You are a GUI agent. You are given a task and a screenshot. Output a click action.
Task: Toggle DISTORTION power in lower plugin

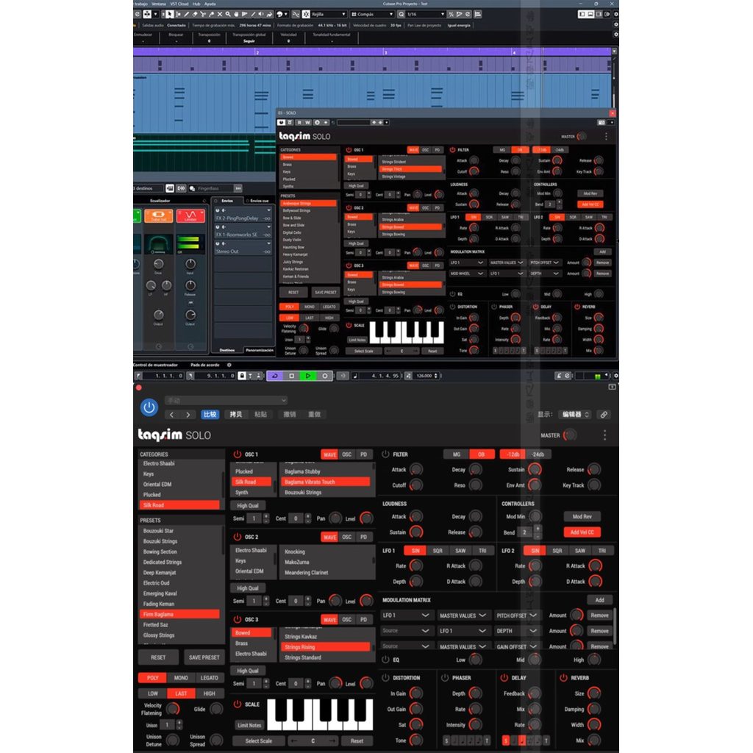(x=385, y=677)
